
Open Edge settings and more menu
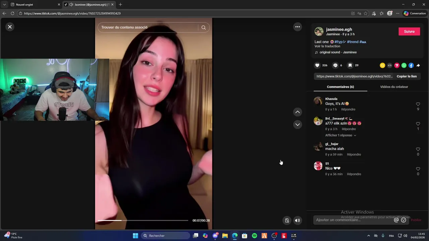[397, 13]
